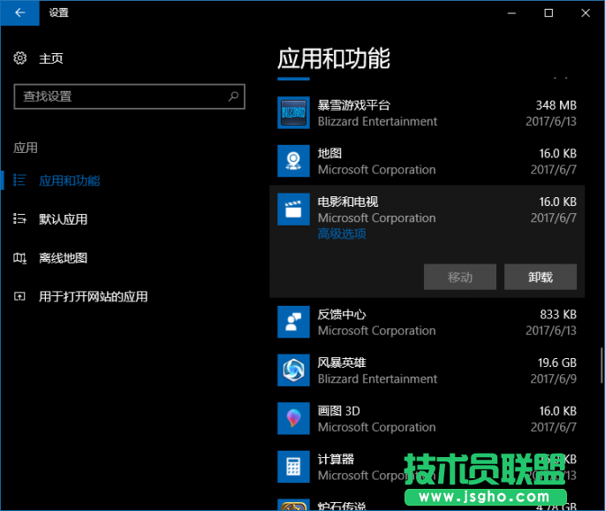Open 离线地图 settings page

(x=63, y=257)
